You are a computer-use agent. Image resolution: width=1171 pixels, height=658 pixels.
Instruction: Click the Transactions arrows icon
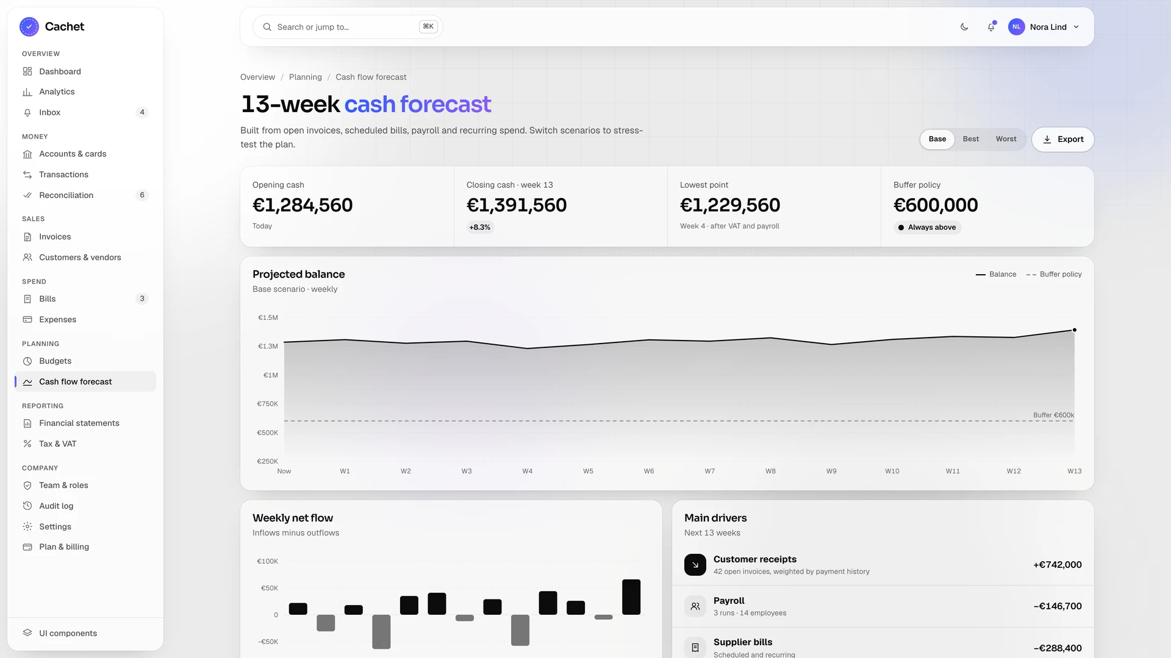tap(27, 175)
